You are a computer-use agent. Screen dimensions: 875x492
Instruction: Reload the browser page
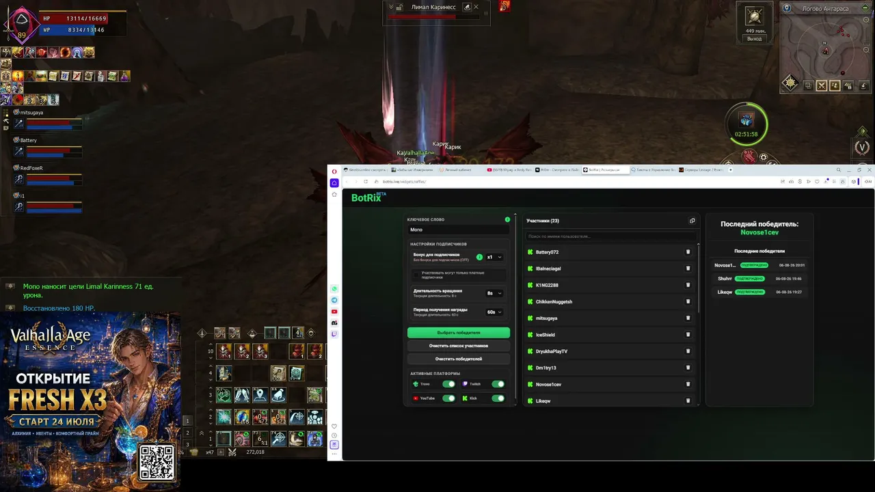tap(366, 182)
